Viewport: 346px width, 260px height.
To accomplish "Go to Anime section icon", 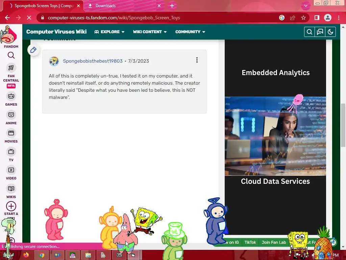I will [11, 115].
